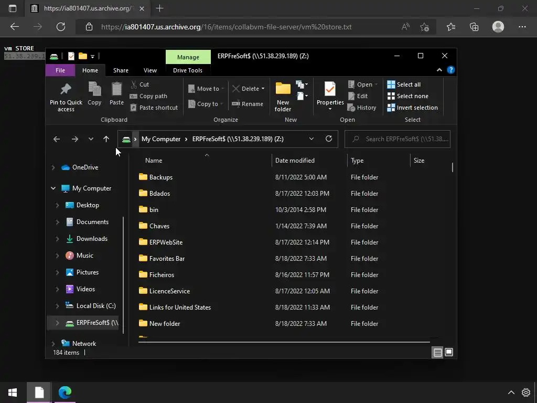Click Paste shortcut option
This screenshot has height=403, width=537.
[x=154, y=108]
